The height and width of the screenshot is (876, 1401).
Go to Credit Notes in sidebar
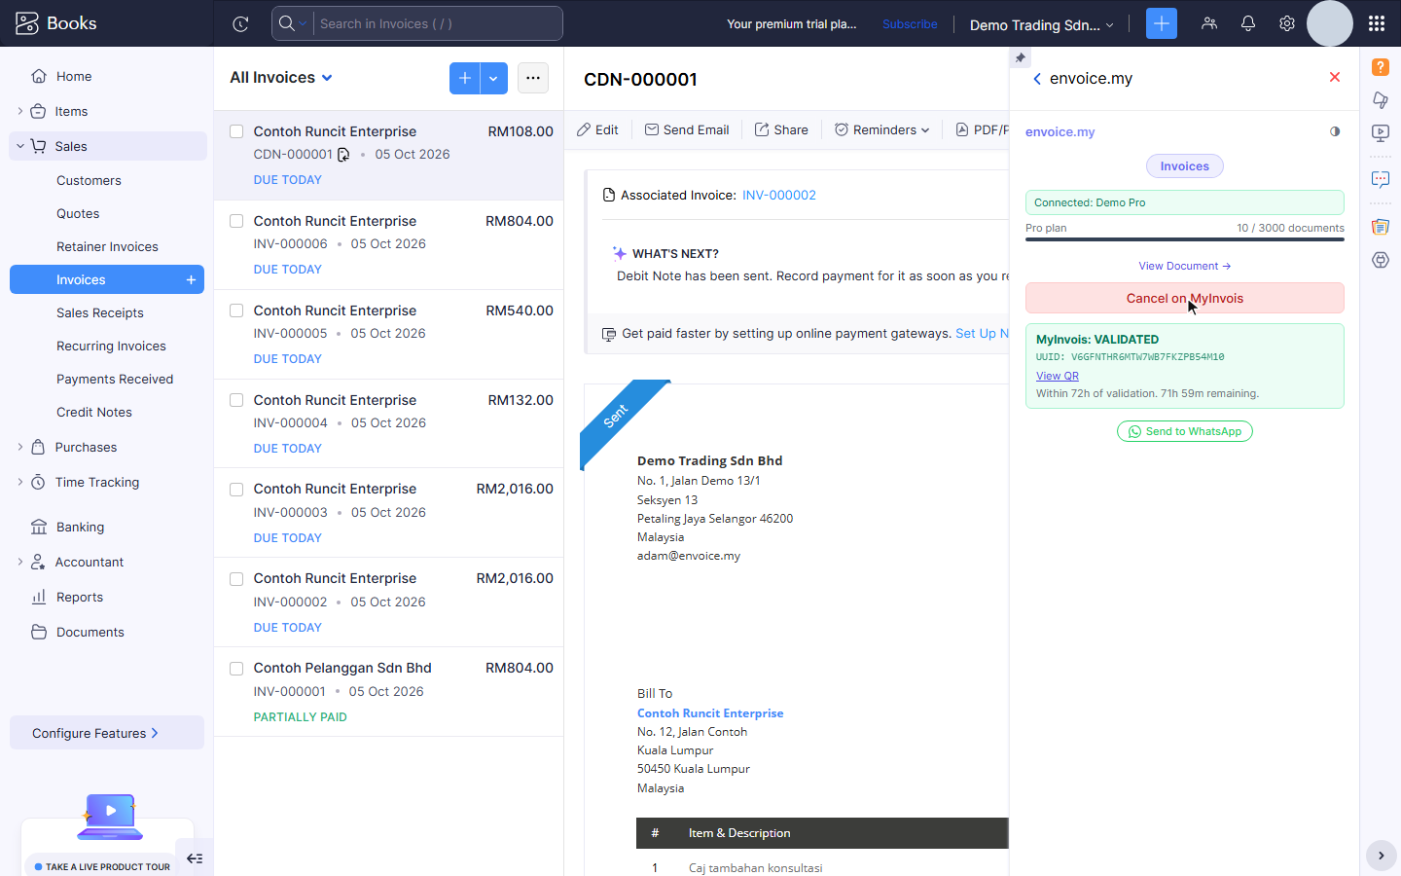click(x=94, y=412)
